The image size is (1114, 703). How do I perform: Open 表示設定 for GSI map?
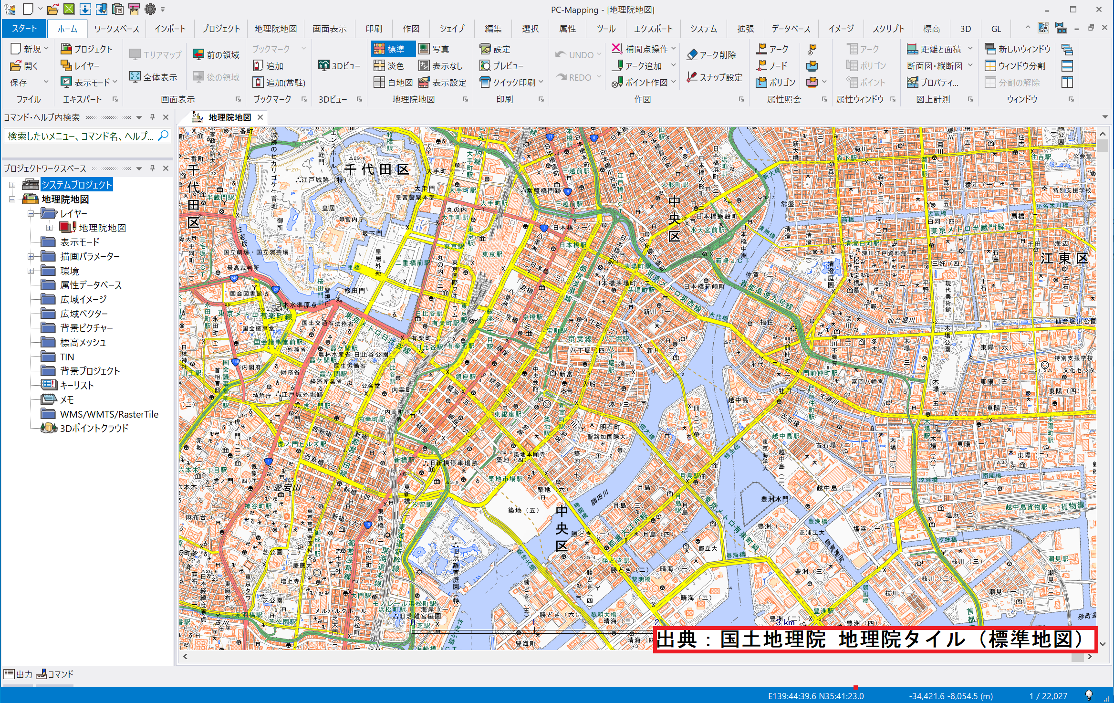point(442,83)
